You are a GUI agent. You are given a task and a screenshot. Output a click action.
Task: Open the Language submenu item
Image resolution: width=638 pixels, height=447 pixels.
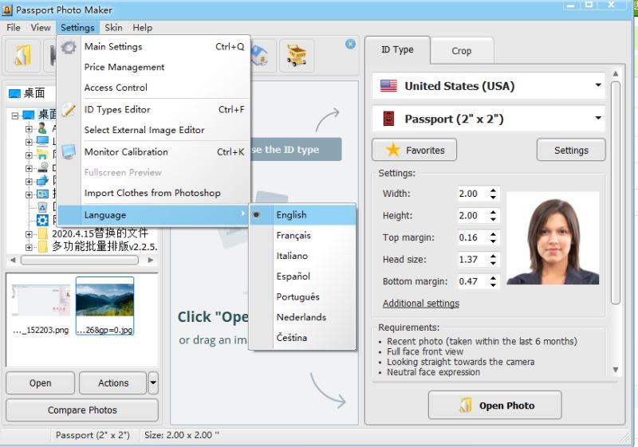point(153,215)
